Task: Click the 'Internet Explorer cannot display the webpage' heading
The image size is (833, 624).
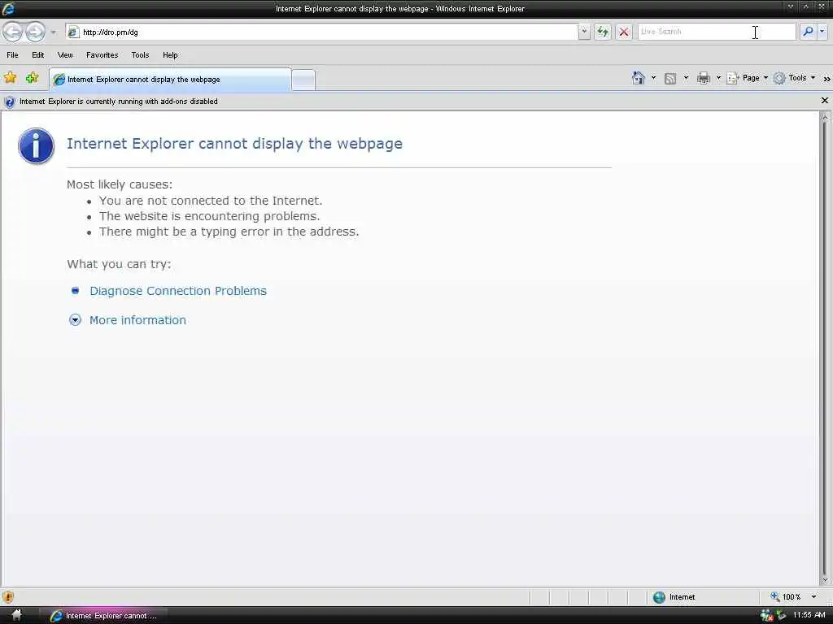Action: [234, 143]
